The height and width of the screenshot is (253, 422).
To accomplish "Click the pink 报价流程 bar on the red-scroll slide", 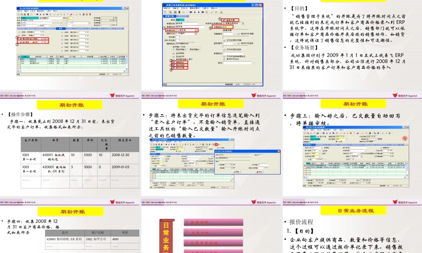I will pos(214,222).
